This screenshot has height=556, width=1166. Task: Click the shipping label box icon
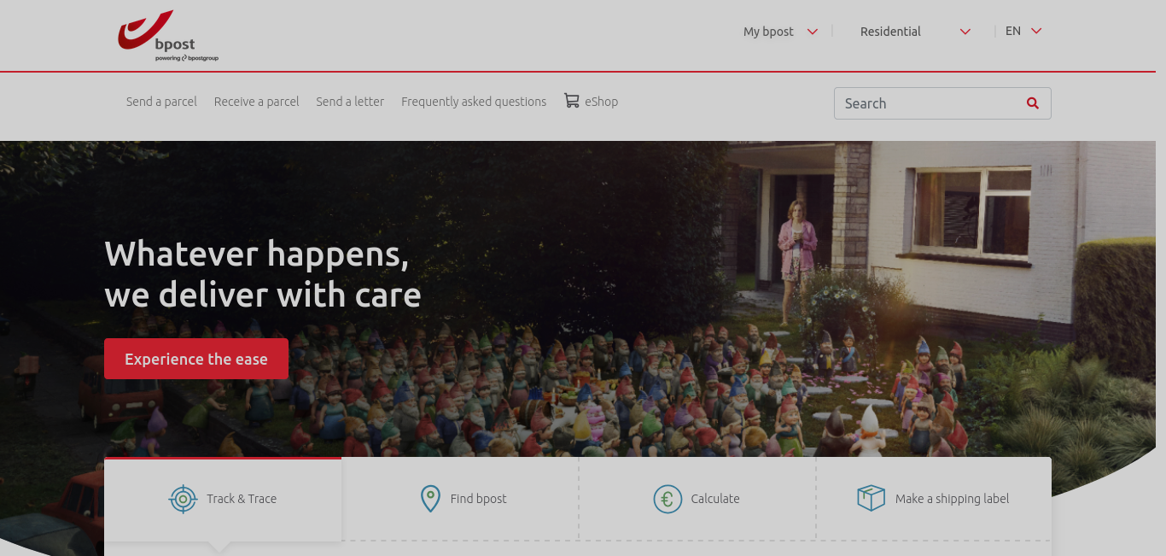(x=871, y=498)
